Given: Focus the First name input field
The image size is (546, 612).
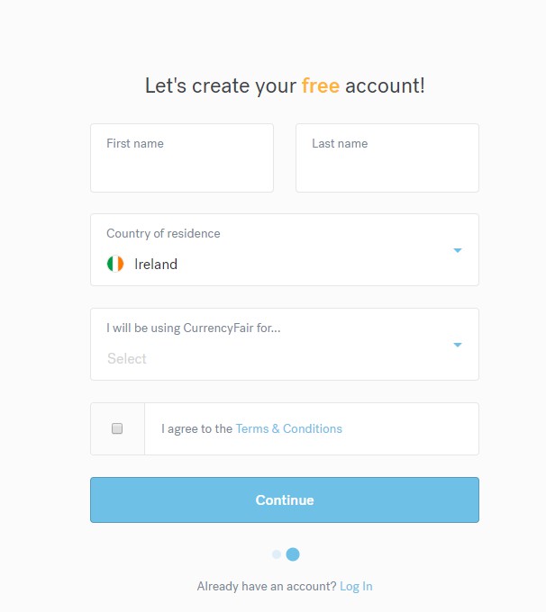Looking at the screenshot, I should click(181, 166).
